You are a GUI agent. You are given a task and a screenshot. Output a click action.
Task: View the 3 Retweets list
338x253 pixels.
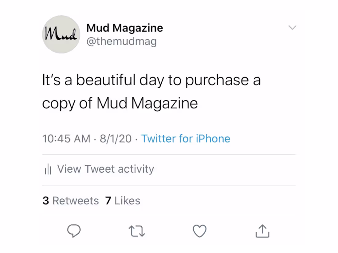pos(70,201)
